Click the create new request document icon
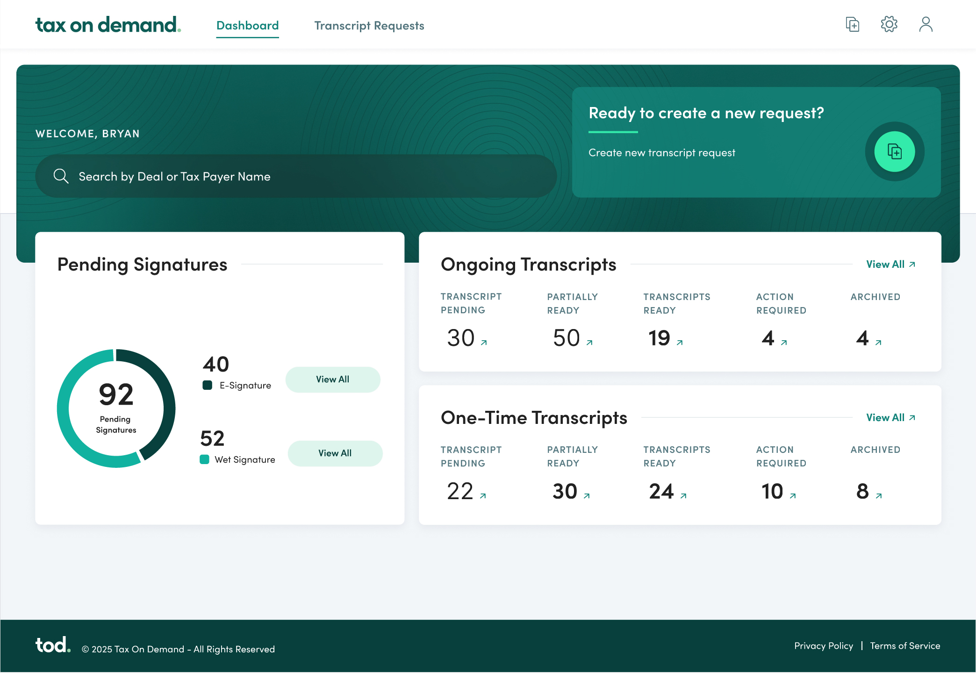Image resolution: width=976 pixels, height=673 pixels. (x=894, y=151)
